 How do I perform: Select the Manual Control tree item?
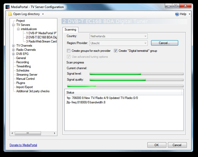(x=25, y=79)
